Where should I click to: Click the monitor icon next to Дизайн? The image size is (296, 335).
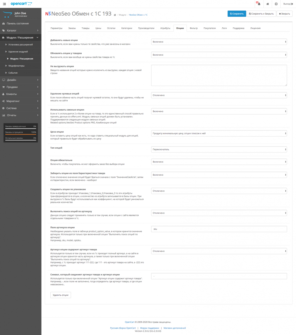point(4,80)
